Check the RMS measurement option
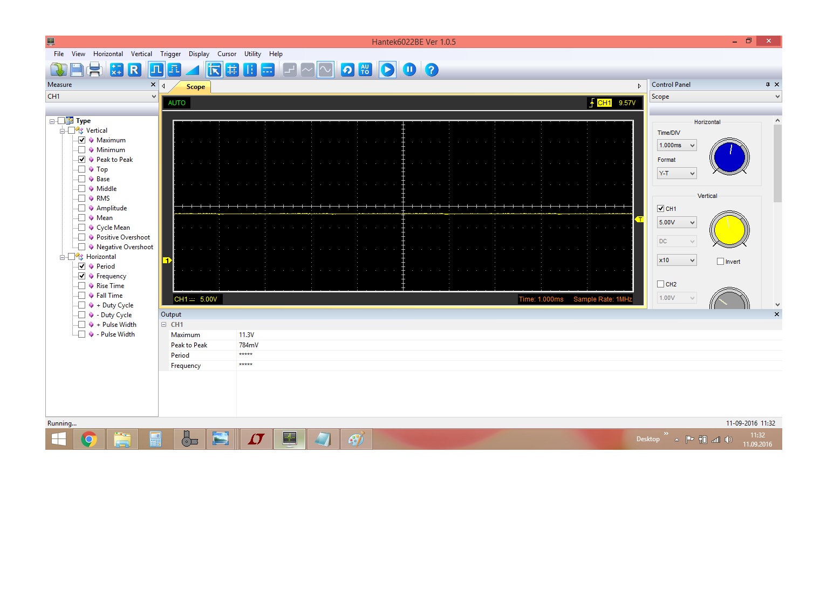 pos(82,198)
